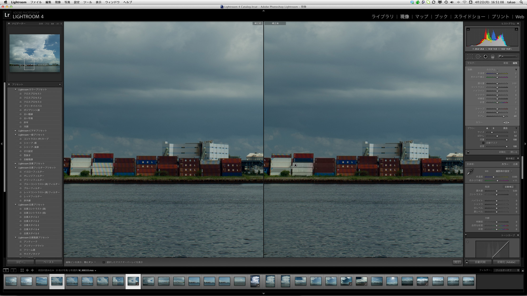Image resolution: width=527 pixels, height=296 pixels.
Task: Select the Graduated Filter tool icon
Action: coord(493,57)
